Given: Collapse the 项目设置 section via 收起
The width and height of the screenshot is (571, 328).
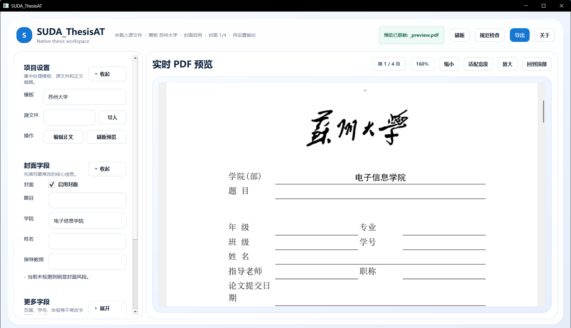Looking at the screenshot, I should (107, 74).
